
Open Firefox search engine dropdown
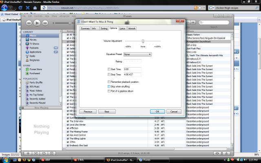(x=211, y=8)
